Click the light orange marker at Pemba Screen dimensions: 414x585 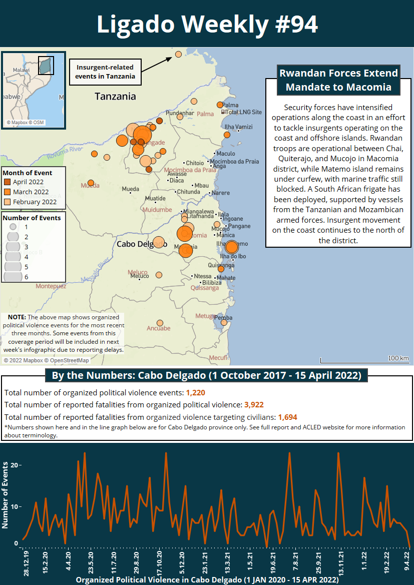[x=224, y=322]
